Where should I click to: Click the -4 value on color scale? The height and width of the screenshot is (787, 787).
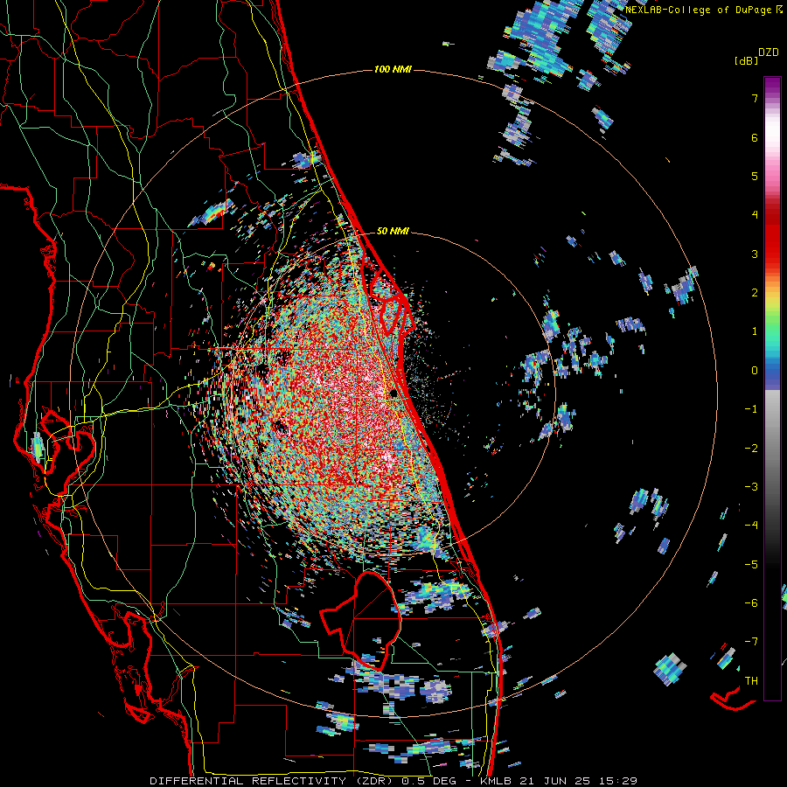click(751, 526)
